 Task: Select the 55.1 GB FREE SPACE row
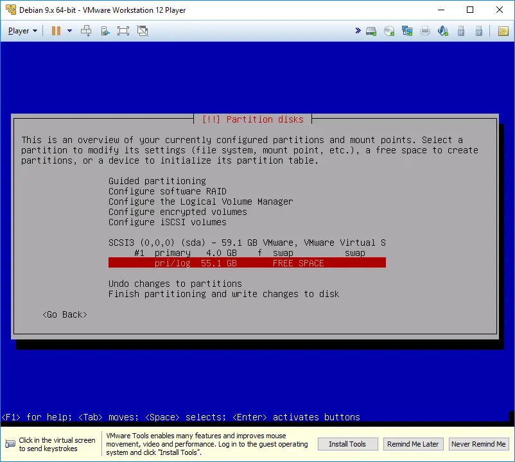click(247, 263)
